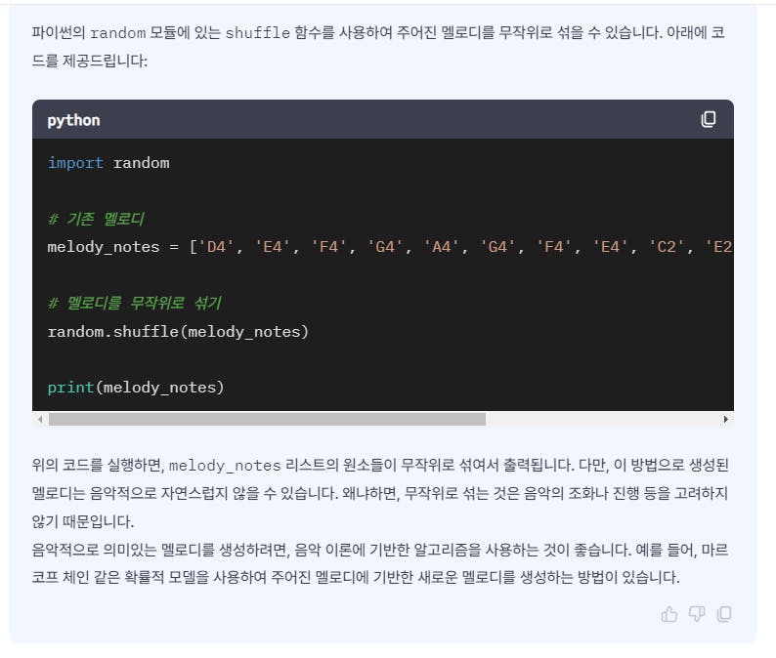Click the code scrollbar right arrow
The image size is (776, 658).
pos(725,419)
